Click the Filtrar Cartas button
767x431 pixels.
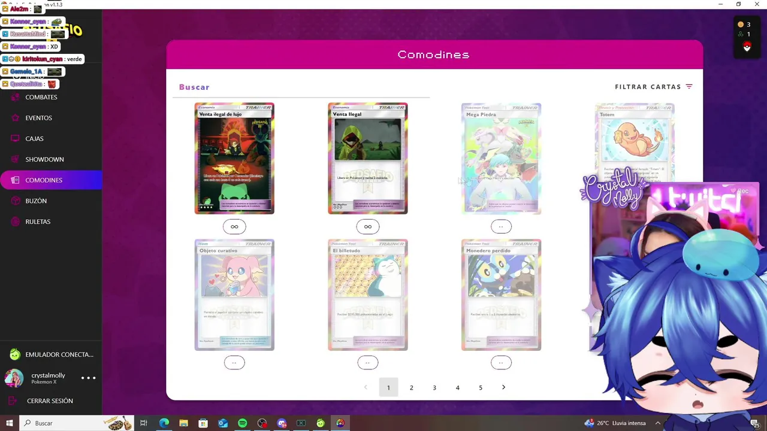[653, 87]
